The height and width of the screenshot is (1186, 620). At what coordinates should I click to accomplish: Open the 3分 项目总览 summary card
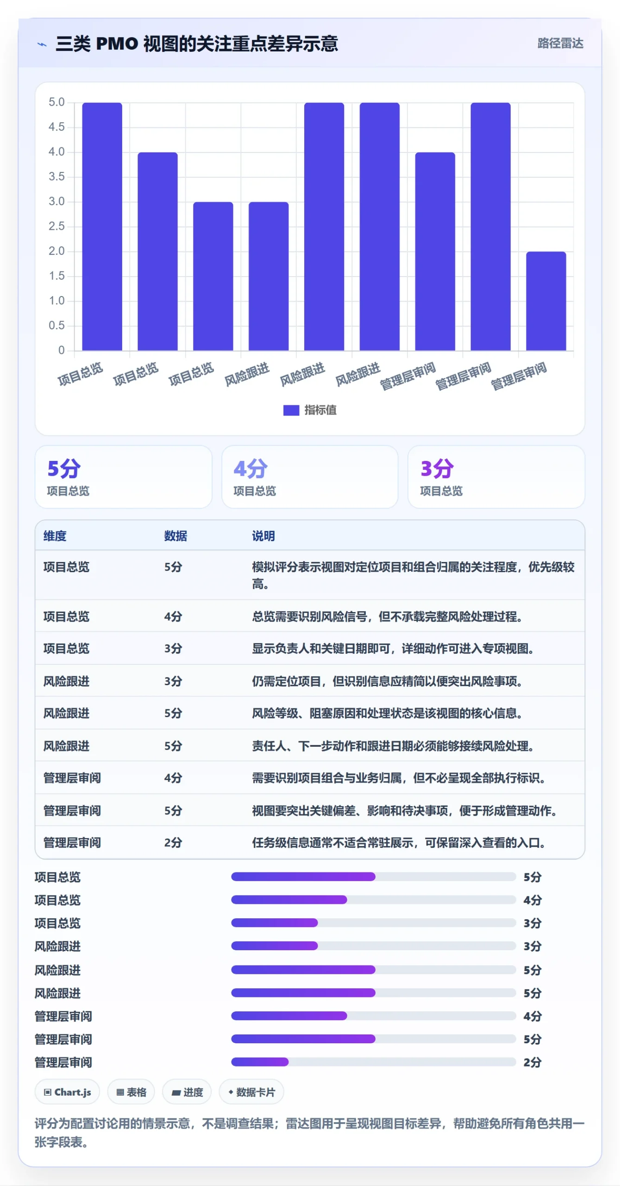(x=496, y=477)
